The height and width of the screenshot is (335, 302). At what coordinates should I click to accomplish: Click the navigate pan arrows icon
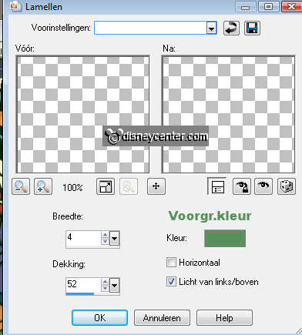coord(156,186)
